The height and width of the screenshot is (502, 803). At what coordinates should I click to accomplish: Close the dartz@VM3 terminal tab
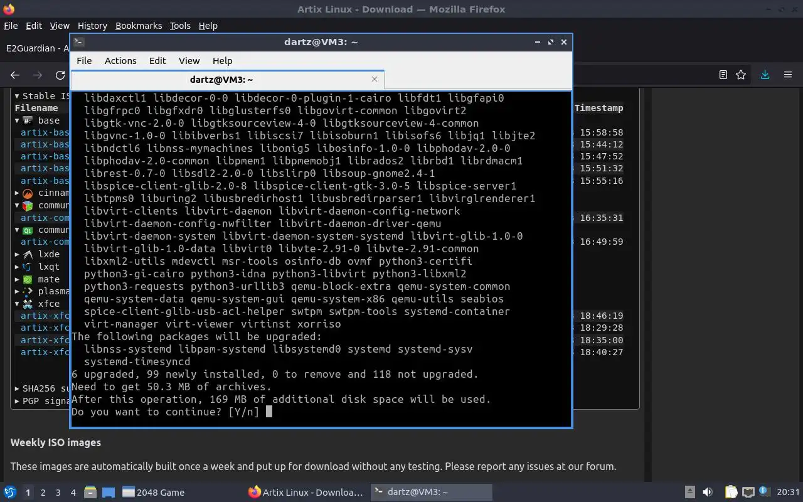(x=375, y=79)
